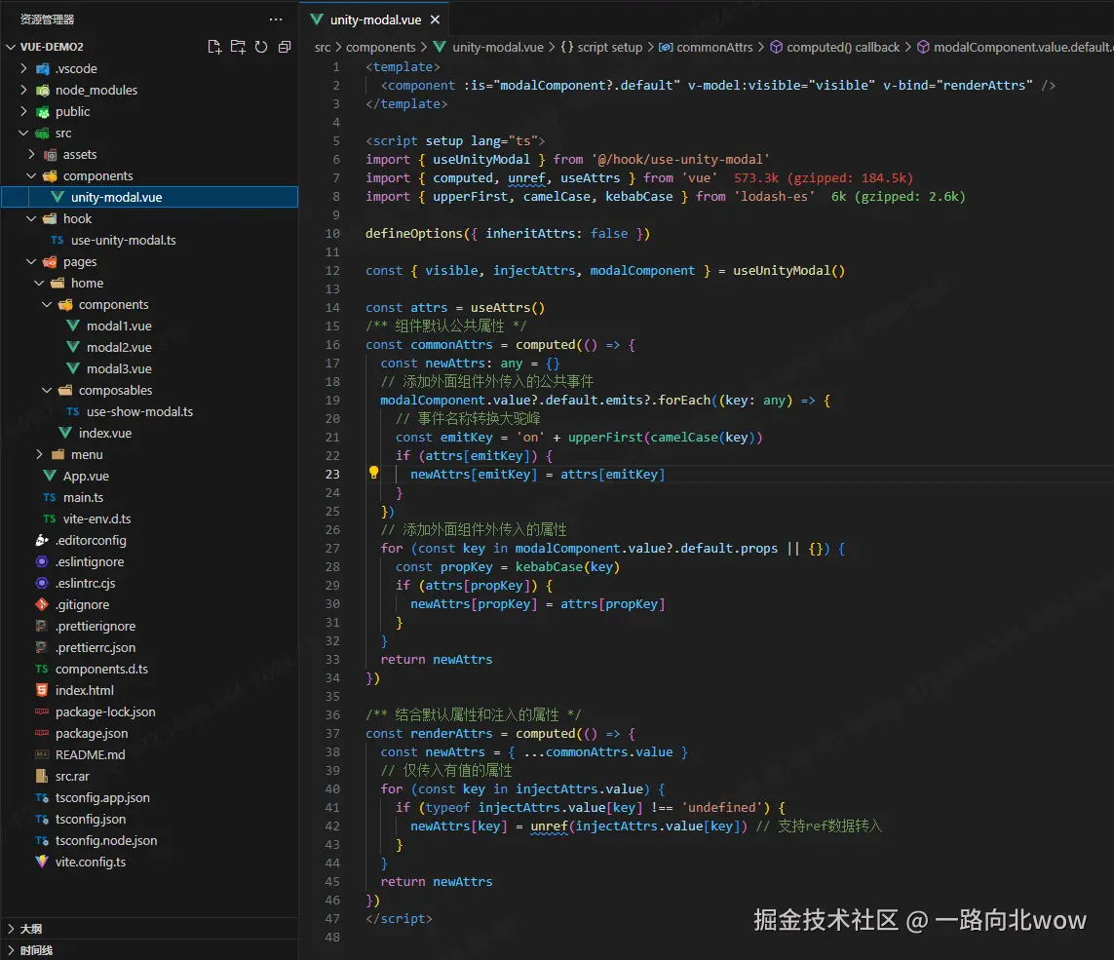Open use-unity-modal.ts file
Screen dimensions: 1114x960
pyautogui.click(x=149, y=240)
